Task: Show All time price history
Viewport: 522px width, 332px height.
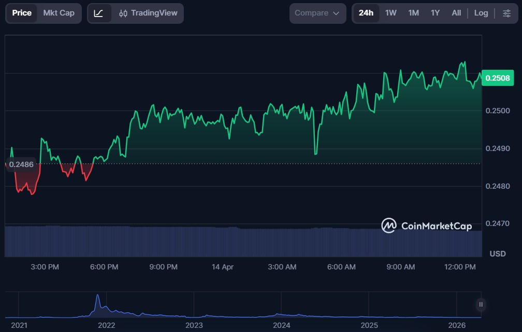Action: [x=456, y=13]
